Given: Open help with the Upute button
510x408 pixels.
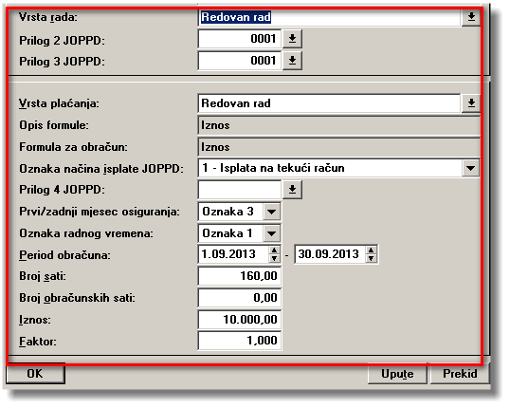Looking at the screenshot, I should [x=397, y=374].
